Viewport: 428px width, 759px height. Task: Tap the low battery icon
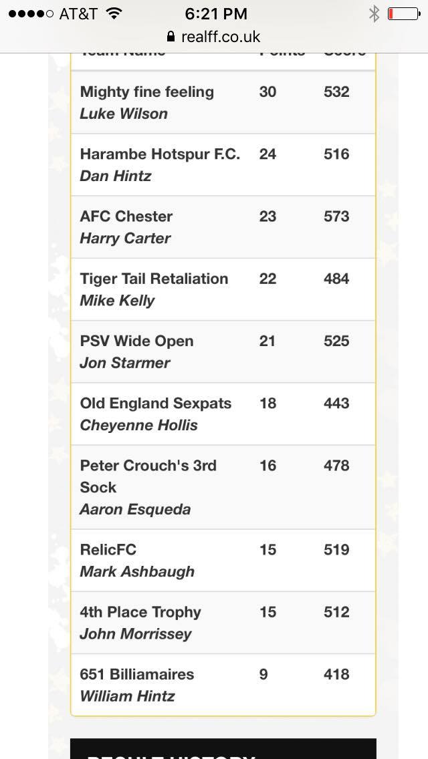(403, 13)
